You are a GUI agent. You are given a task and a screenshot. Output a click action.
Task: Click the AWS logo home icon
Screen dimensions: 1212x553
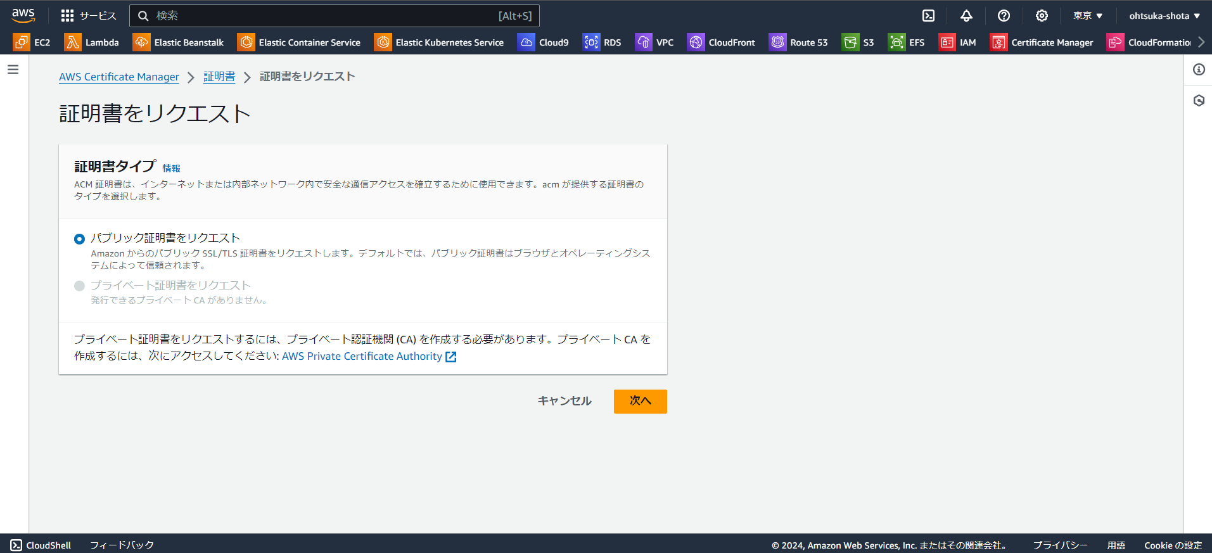(x=23, y=15)
